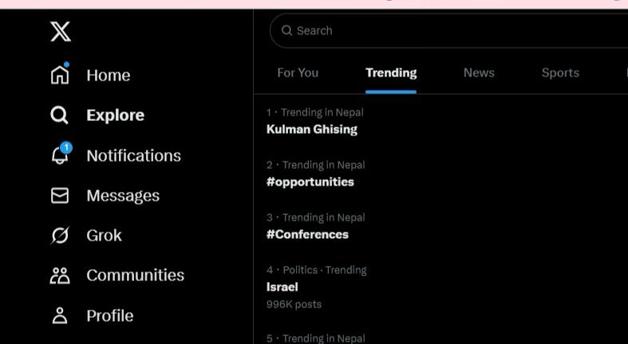Open Notifications bell icon
This screenshot has width=628, height=344.
tap(60, 154)
